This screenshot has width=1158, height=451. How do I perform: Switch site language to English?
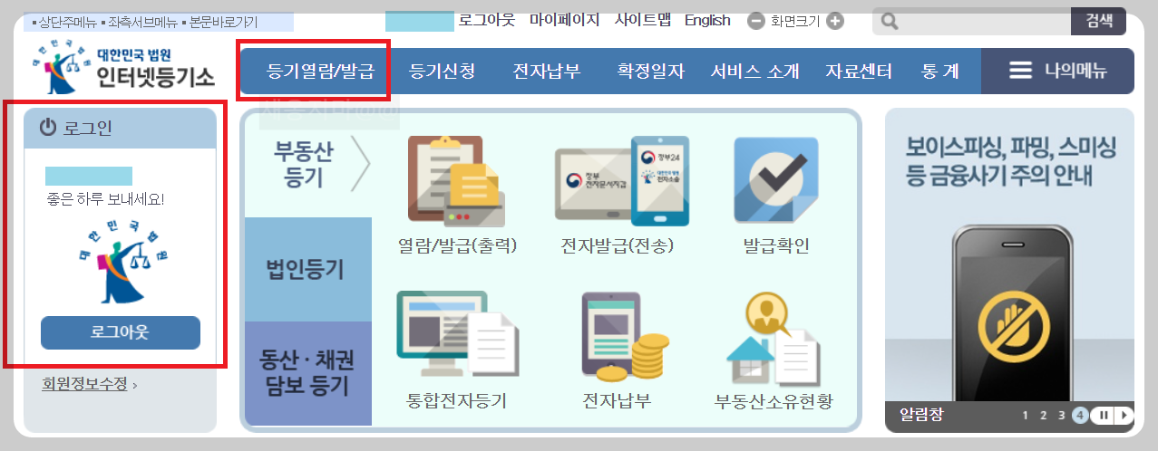pos(707,20)
